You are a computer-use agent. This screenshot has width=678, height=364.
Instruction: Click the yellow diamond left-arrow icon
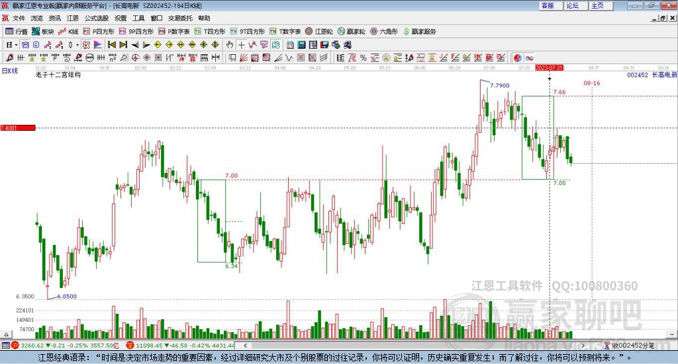(158, 45)
